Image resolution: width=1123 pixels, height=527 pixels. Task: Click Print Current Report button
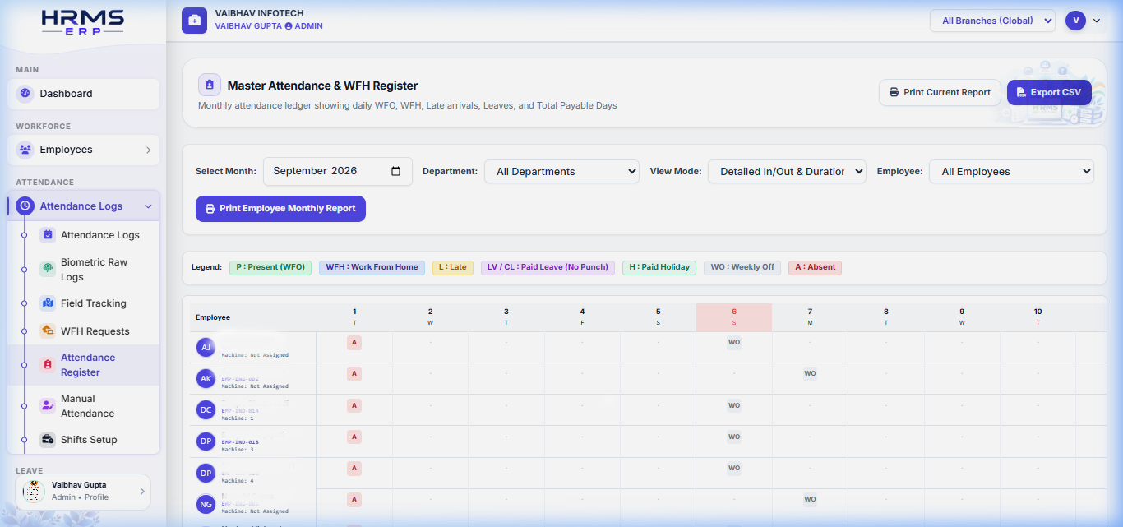click(x=940, y=92)
